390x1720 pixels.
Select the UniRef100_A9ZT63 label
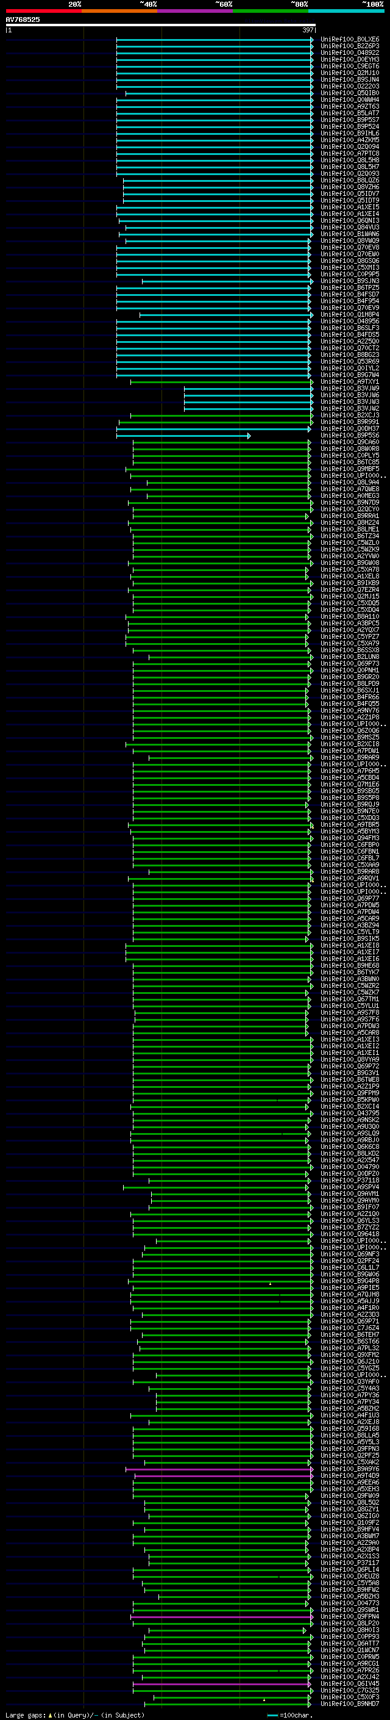(350, 106)
